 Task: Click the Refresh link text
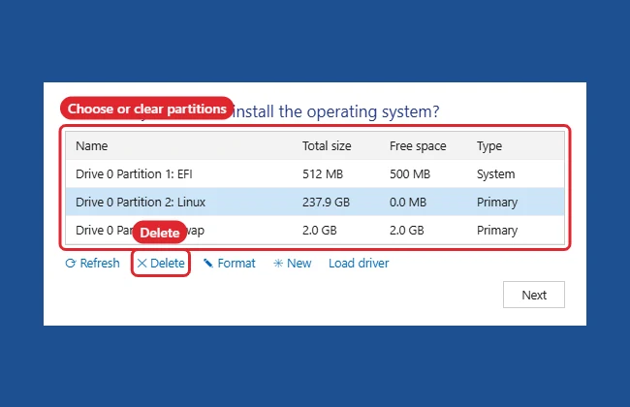pos(100,264)
